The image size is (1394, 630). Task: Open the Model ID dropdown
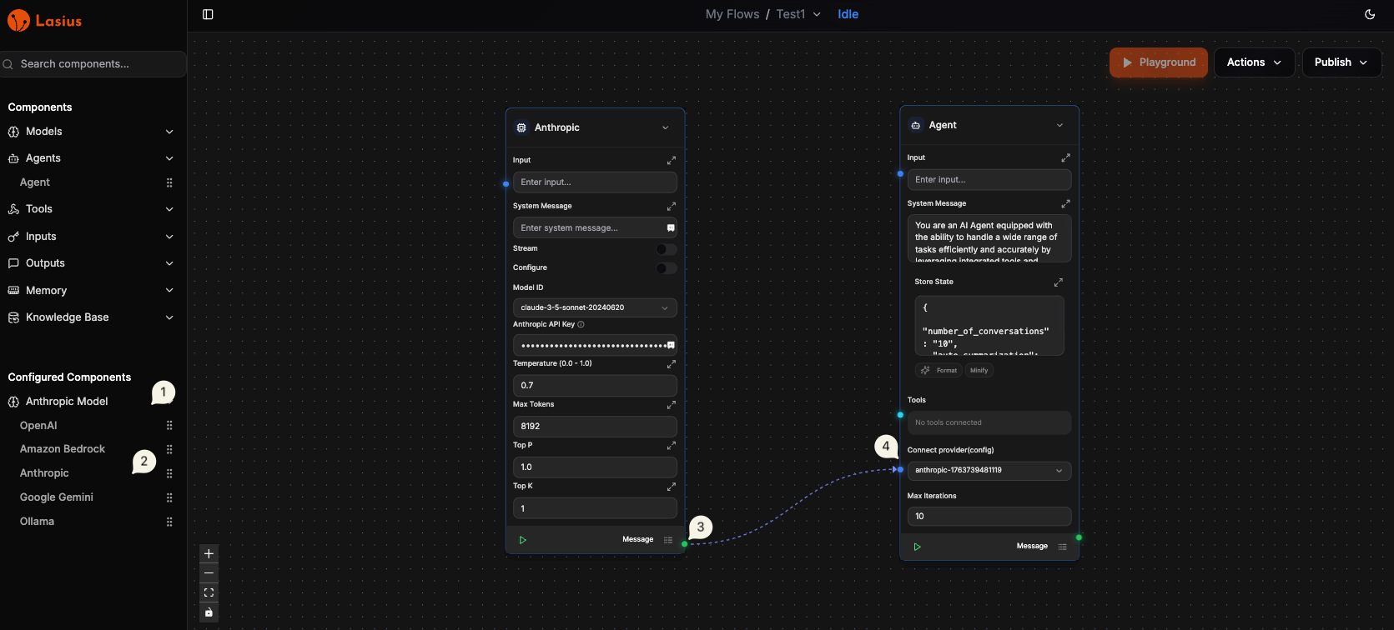coord(595,307)
